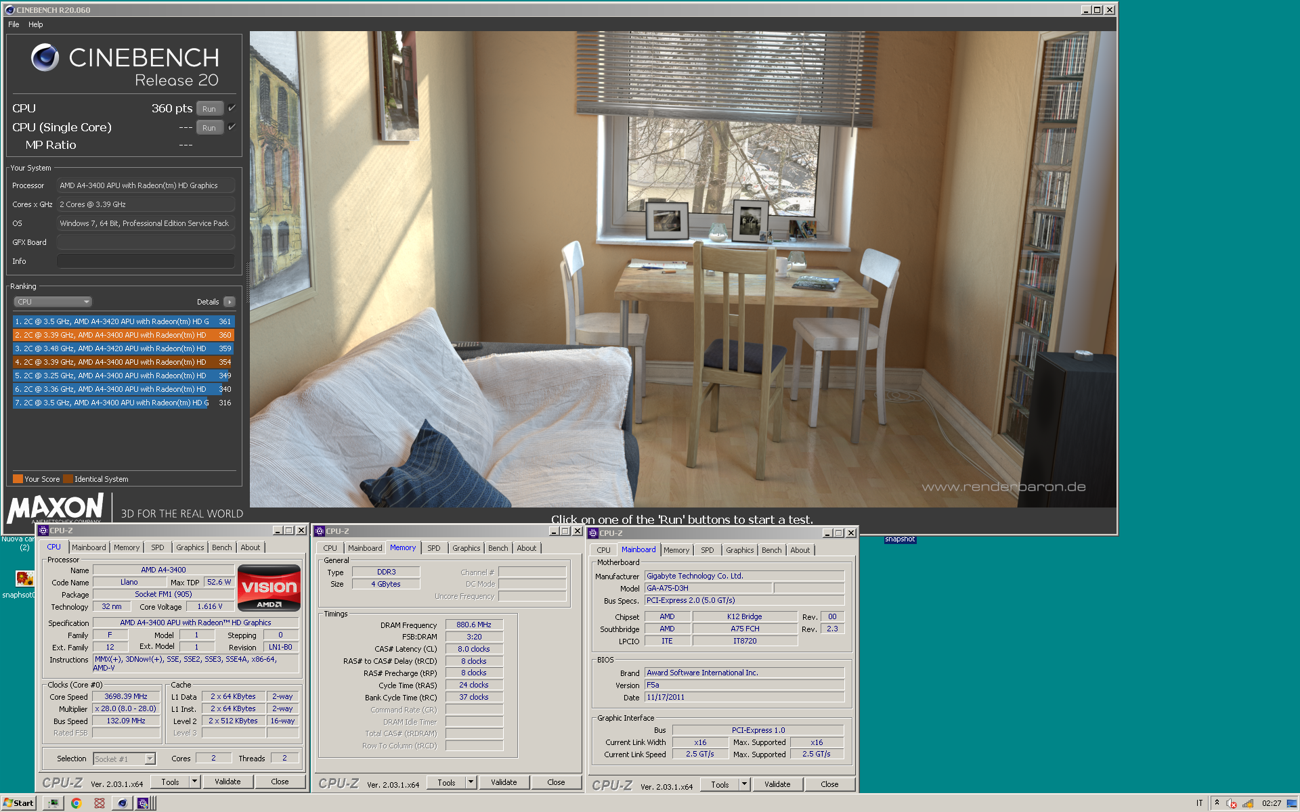Open the system monitor taskbar icon
The width and height of the screenshot is (1300, 812).
[x=52, y=803]
